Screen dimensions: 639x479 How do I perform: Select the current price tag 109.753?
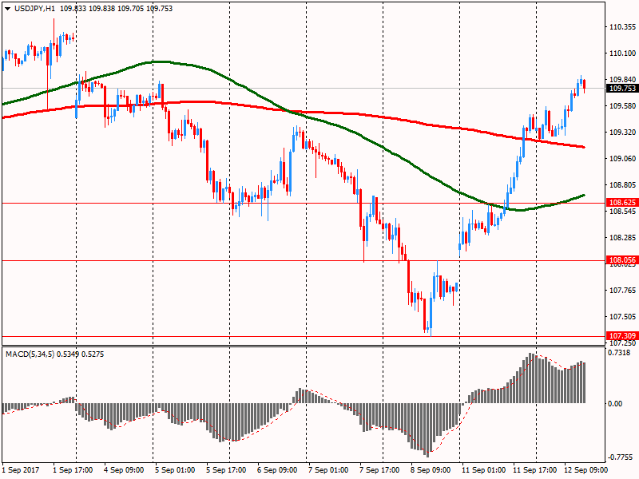pos(621,89)
